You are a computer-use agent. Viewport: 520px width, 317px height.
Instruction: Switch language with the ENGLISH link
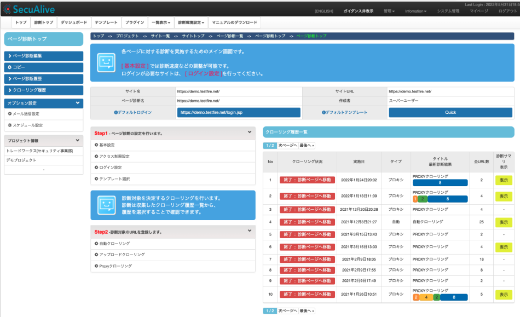point(323,11)
